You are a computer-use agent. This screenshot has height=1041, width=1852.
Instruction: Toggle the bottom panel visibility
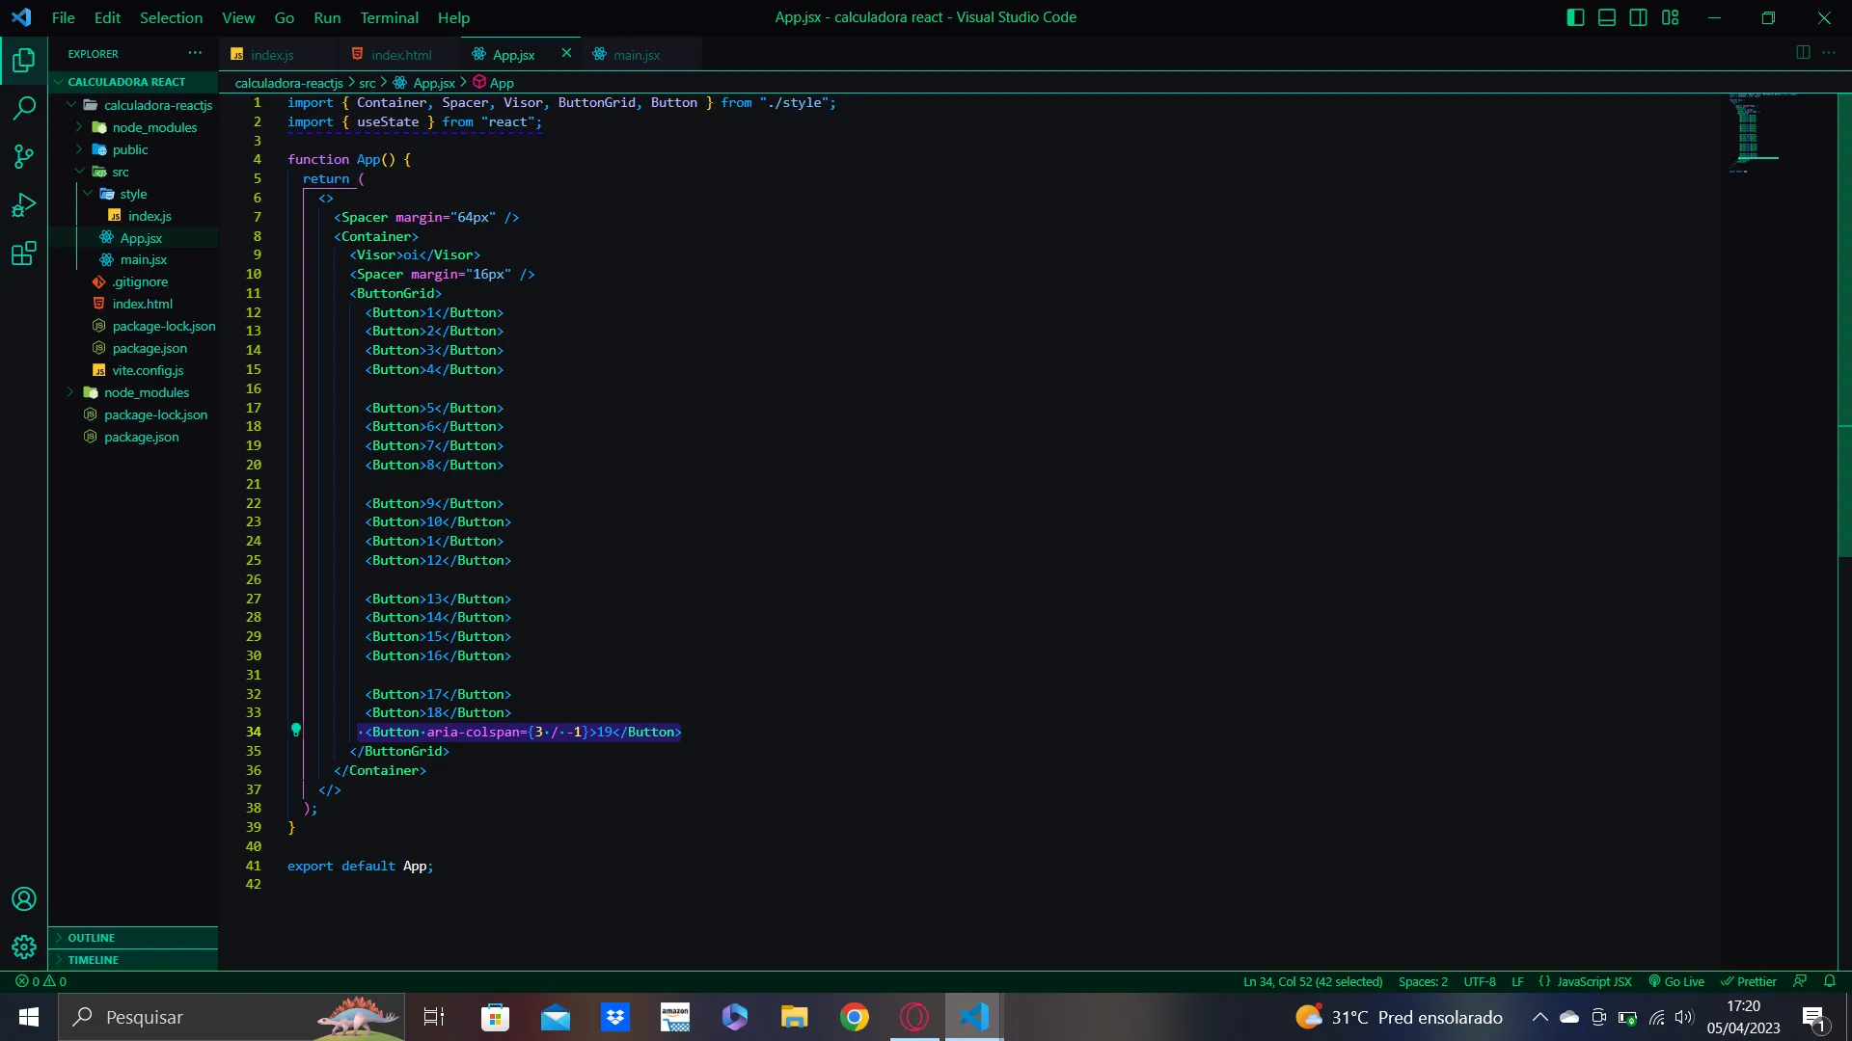click(x=1607, y=17)
